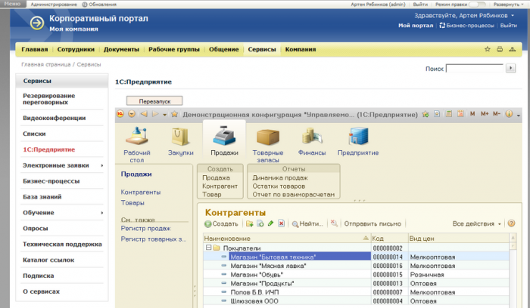This screenshot has height=308, width=530.
Task: Open the Главная menu
Action: 35,49
